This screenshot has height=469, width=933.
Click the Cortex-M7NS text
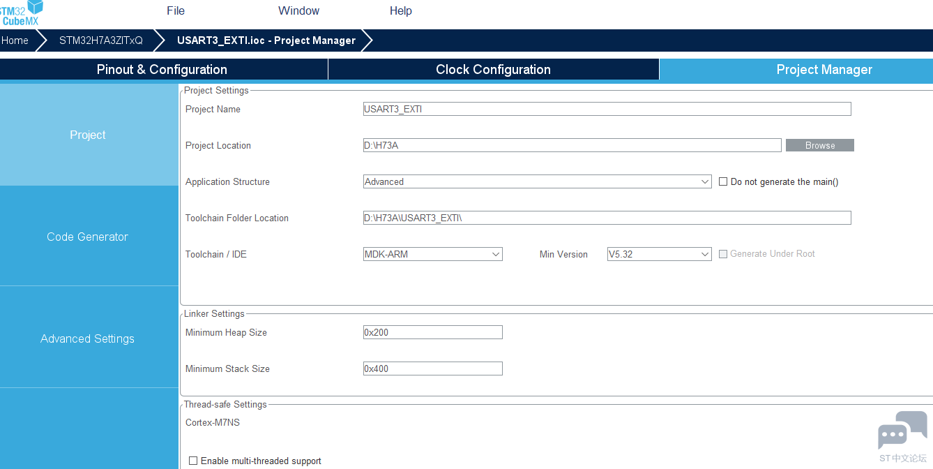point(213,422)
